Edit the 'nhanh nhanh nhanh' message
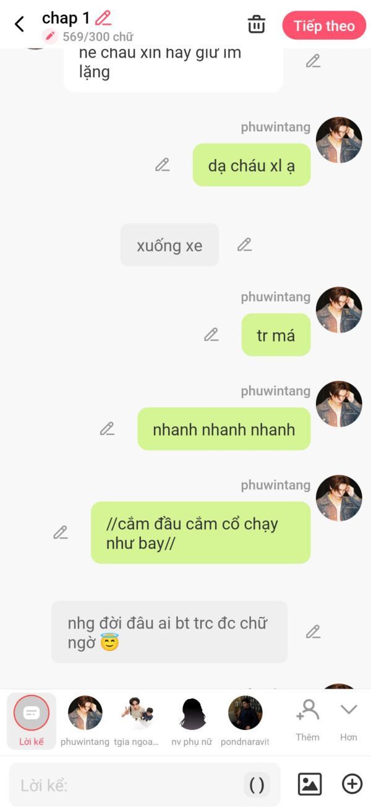 tap(107, 428)
